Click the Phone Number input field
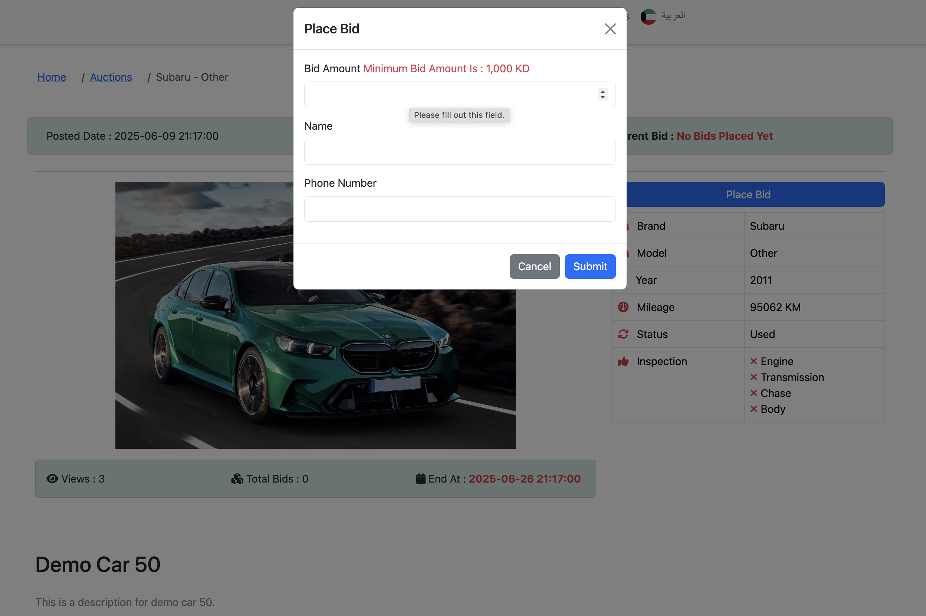 pyautogui.click(x=459, y=209)
